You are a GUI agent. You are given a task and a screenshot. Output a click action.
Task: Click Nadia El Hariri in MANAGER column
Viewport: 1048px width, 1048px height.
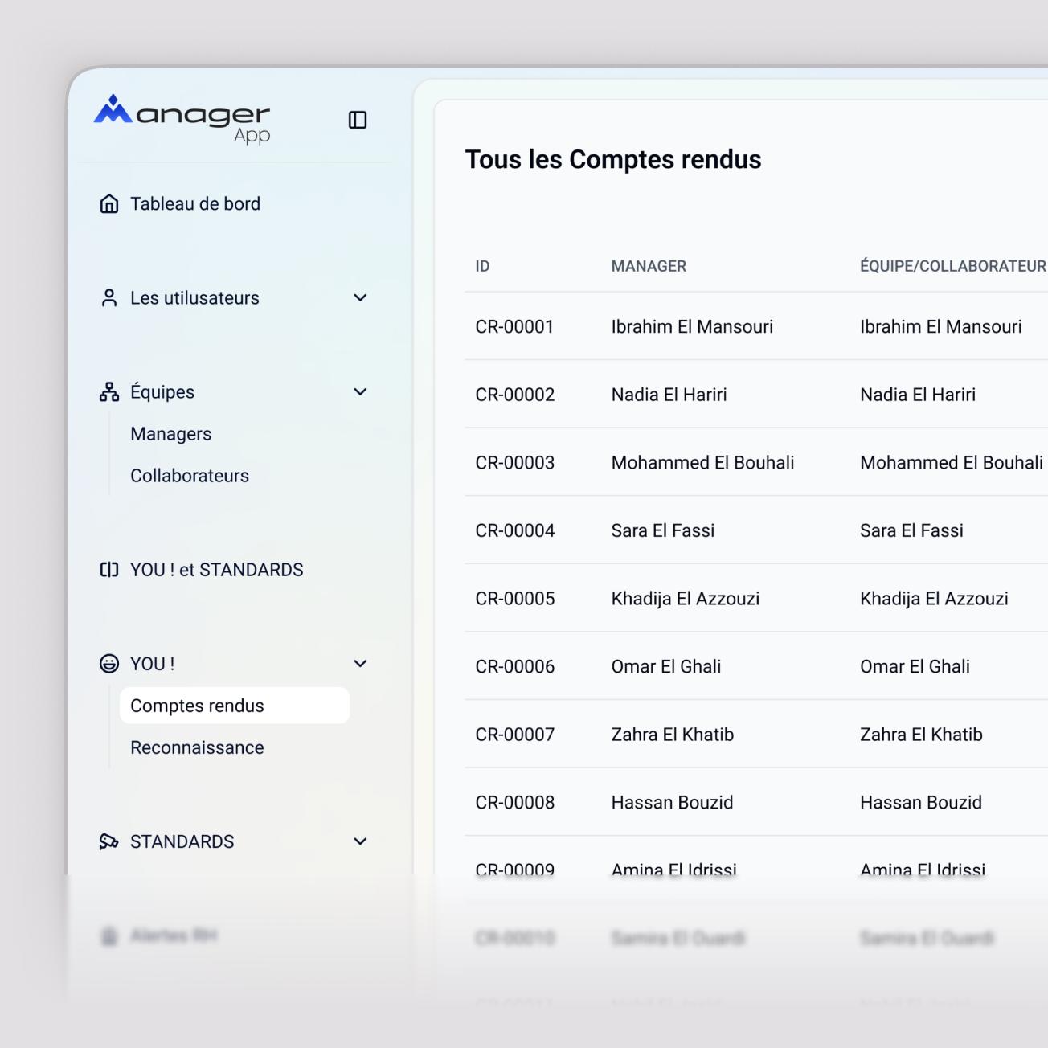click(x=669, y=395)
